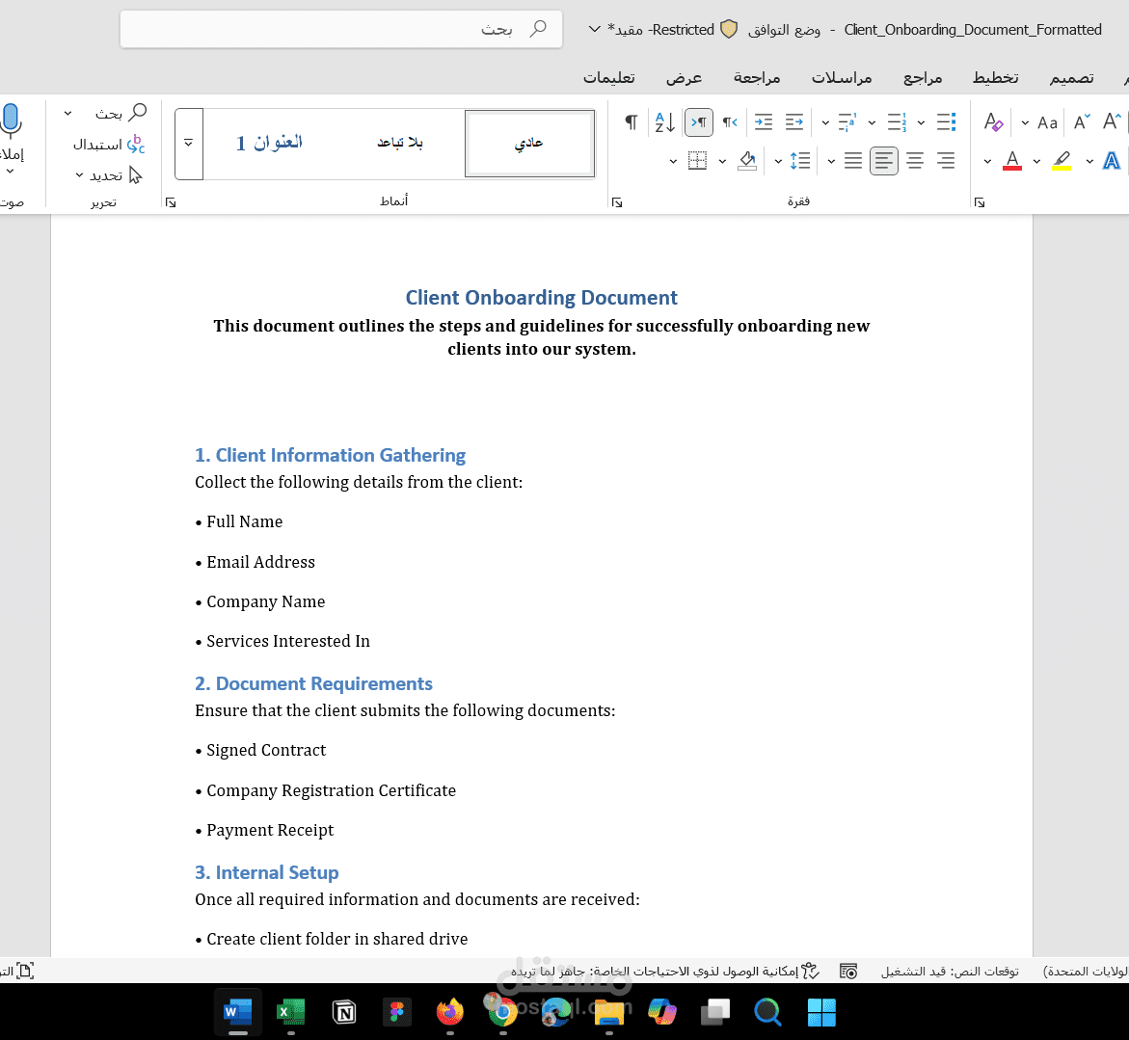Toggle the active align left button
Viewport: 1129px width, 1040px height.
point(883,161)
